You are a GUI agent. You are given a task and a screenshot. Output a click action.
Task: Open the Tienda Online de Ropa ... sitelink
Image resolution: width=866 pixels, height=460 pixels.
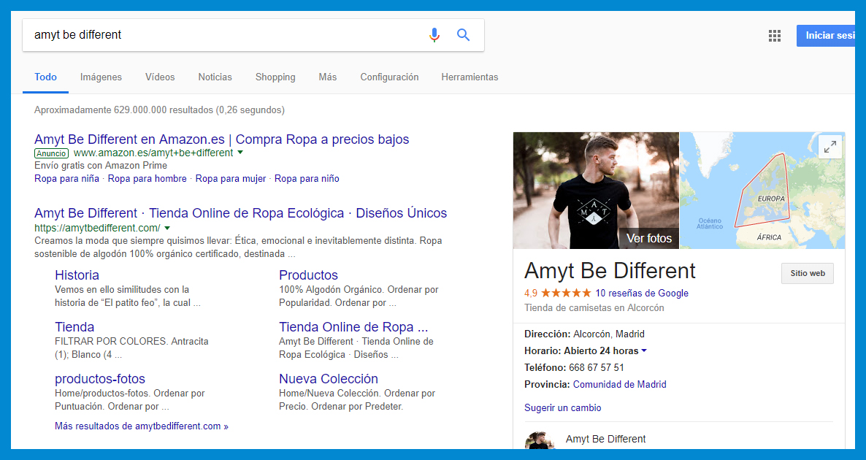353,327
